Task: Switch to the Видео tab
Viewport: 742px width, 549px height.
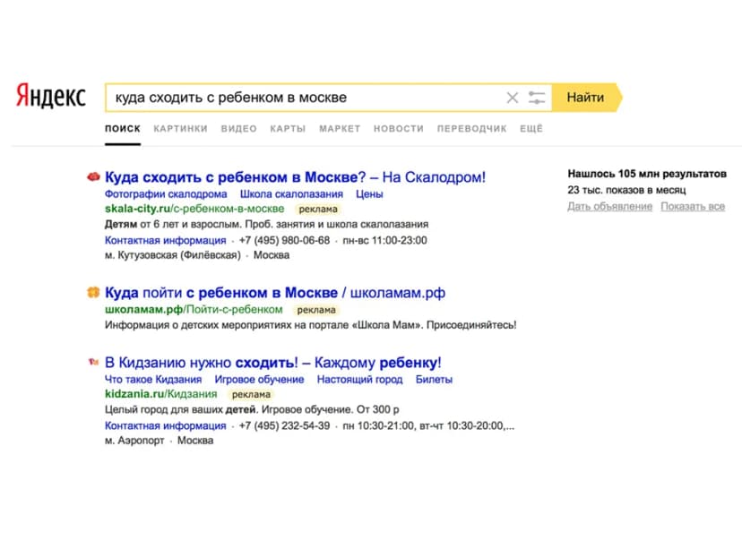Action: coord(238,129)
